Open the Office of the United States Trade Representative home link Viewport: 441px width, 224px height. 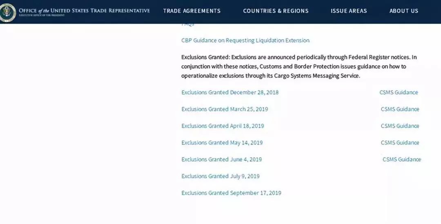[84, 12]
